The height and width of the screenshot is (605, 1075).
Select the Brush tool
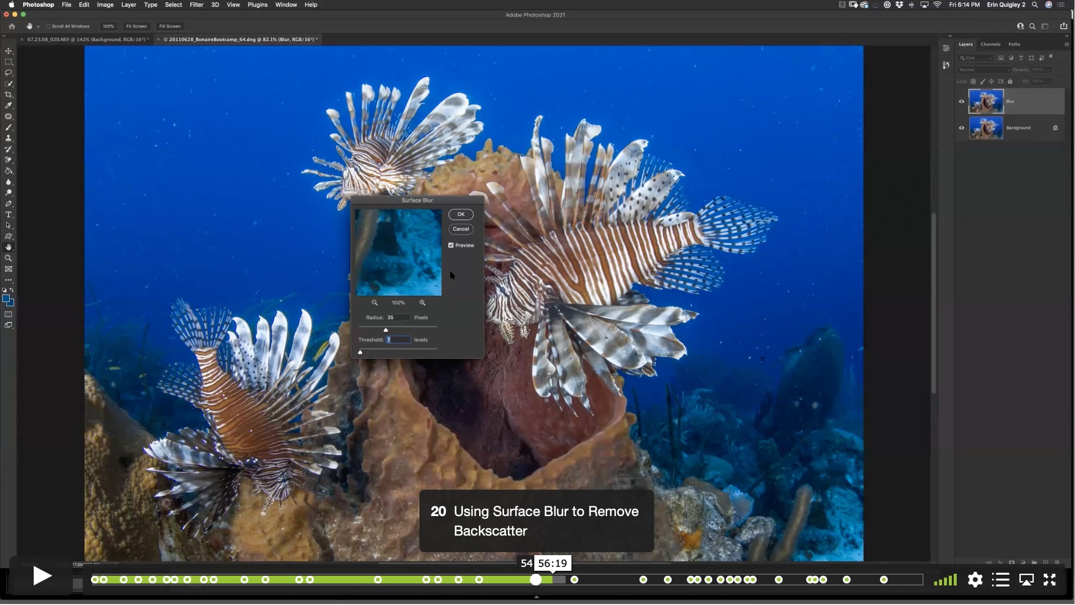coord(8,128)
